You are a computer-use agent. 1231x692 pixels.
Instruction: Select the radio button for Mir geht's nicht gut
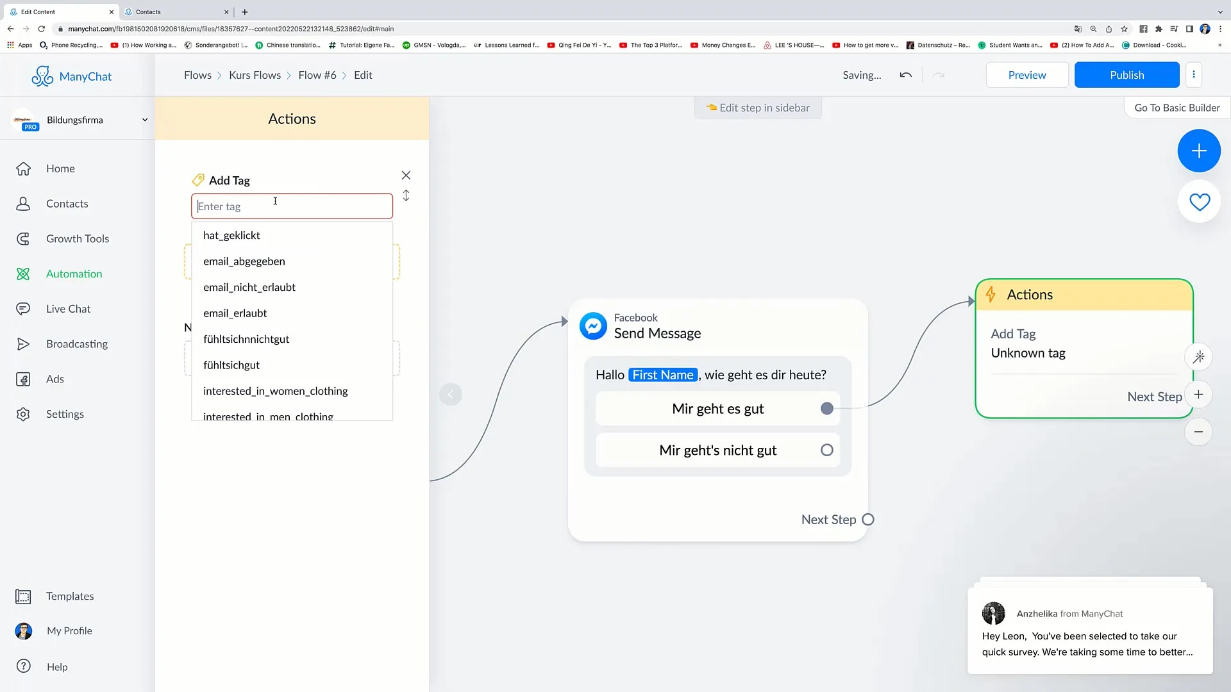[x=827, y=450]
